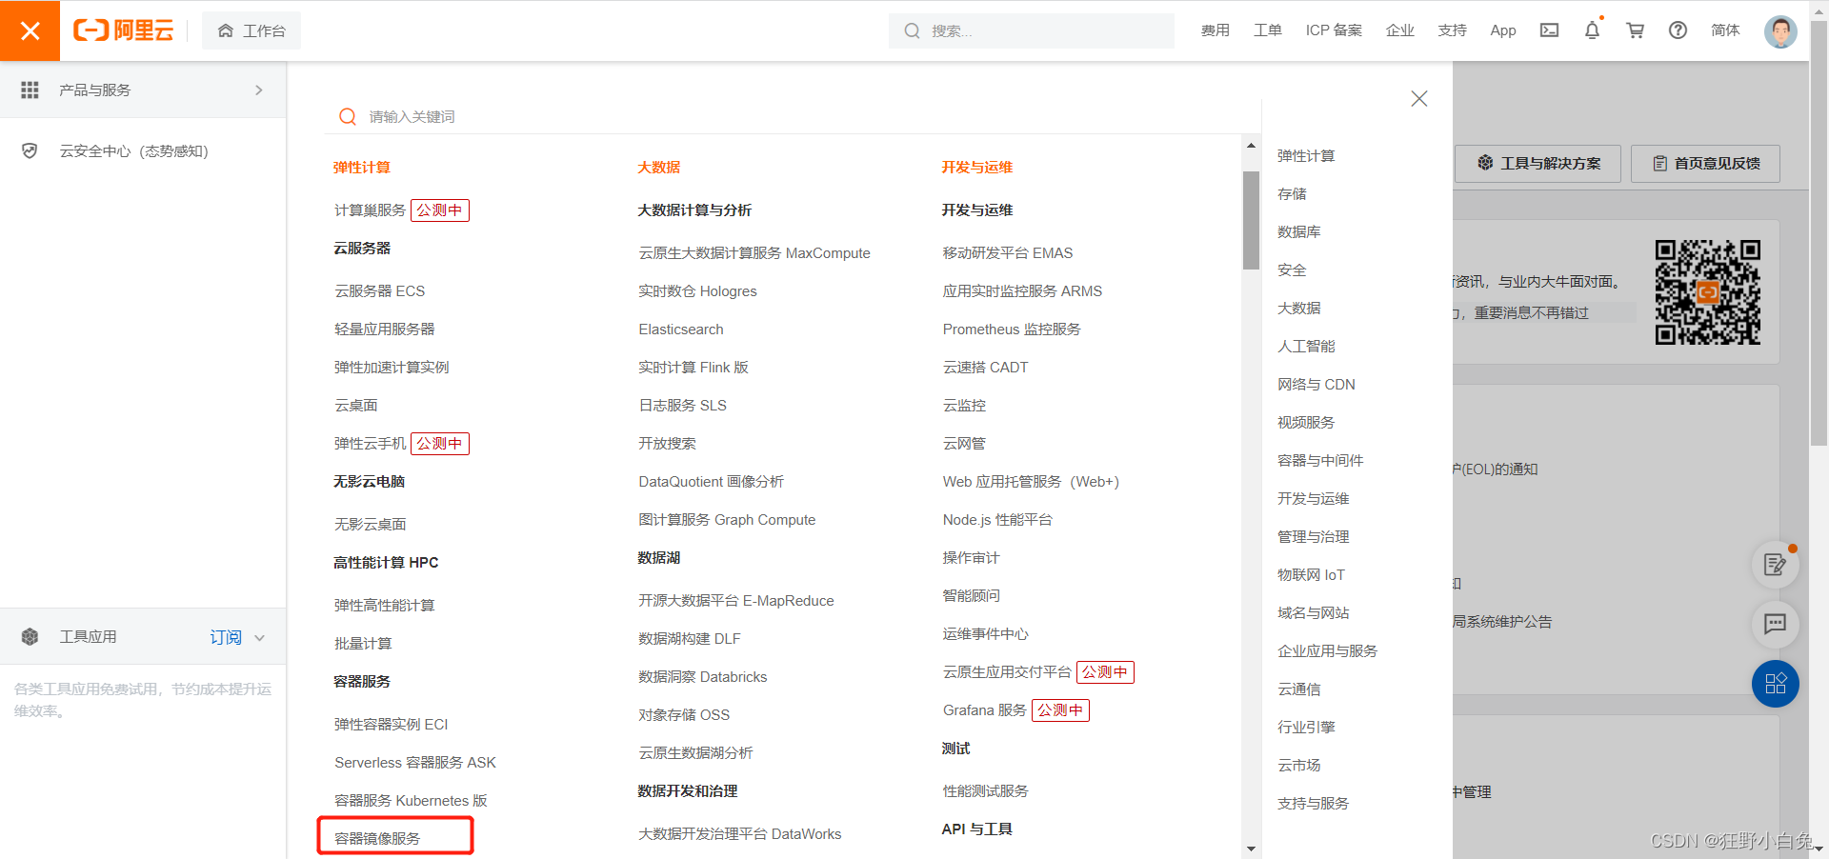The height and width of the screenshot is (859, 1829).
Task: Open 计算巢服务 product
Action: [x=370, y=210]
